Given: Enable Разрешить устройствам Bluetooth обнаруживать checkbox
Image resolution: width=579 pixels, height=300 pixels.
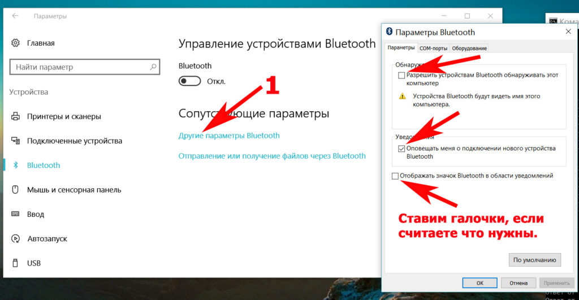Looking at the screenshot, I should (x=401, y=75).
